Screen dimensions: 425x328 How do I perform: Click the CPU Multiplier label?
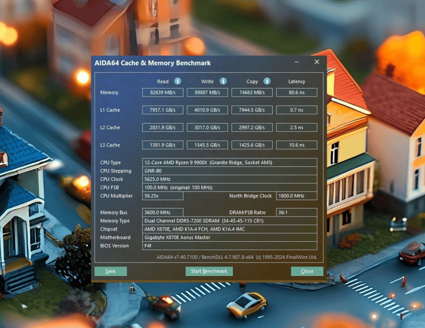click(x=116, y=196)
